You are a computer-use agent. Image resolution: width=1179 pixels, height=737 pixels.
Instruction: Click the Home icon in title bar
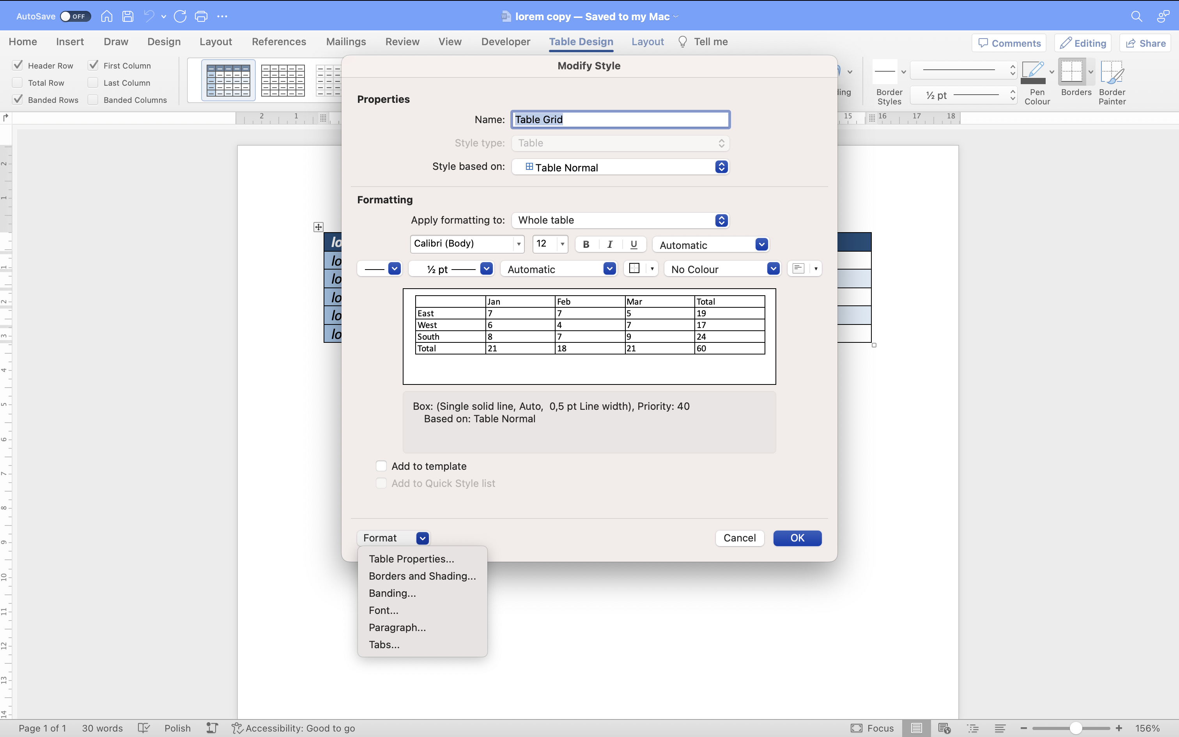(x=106, y=16)
